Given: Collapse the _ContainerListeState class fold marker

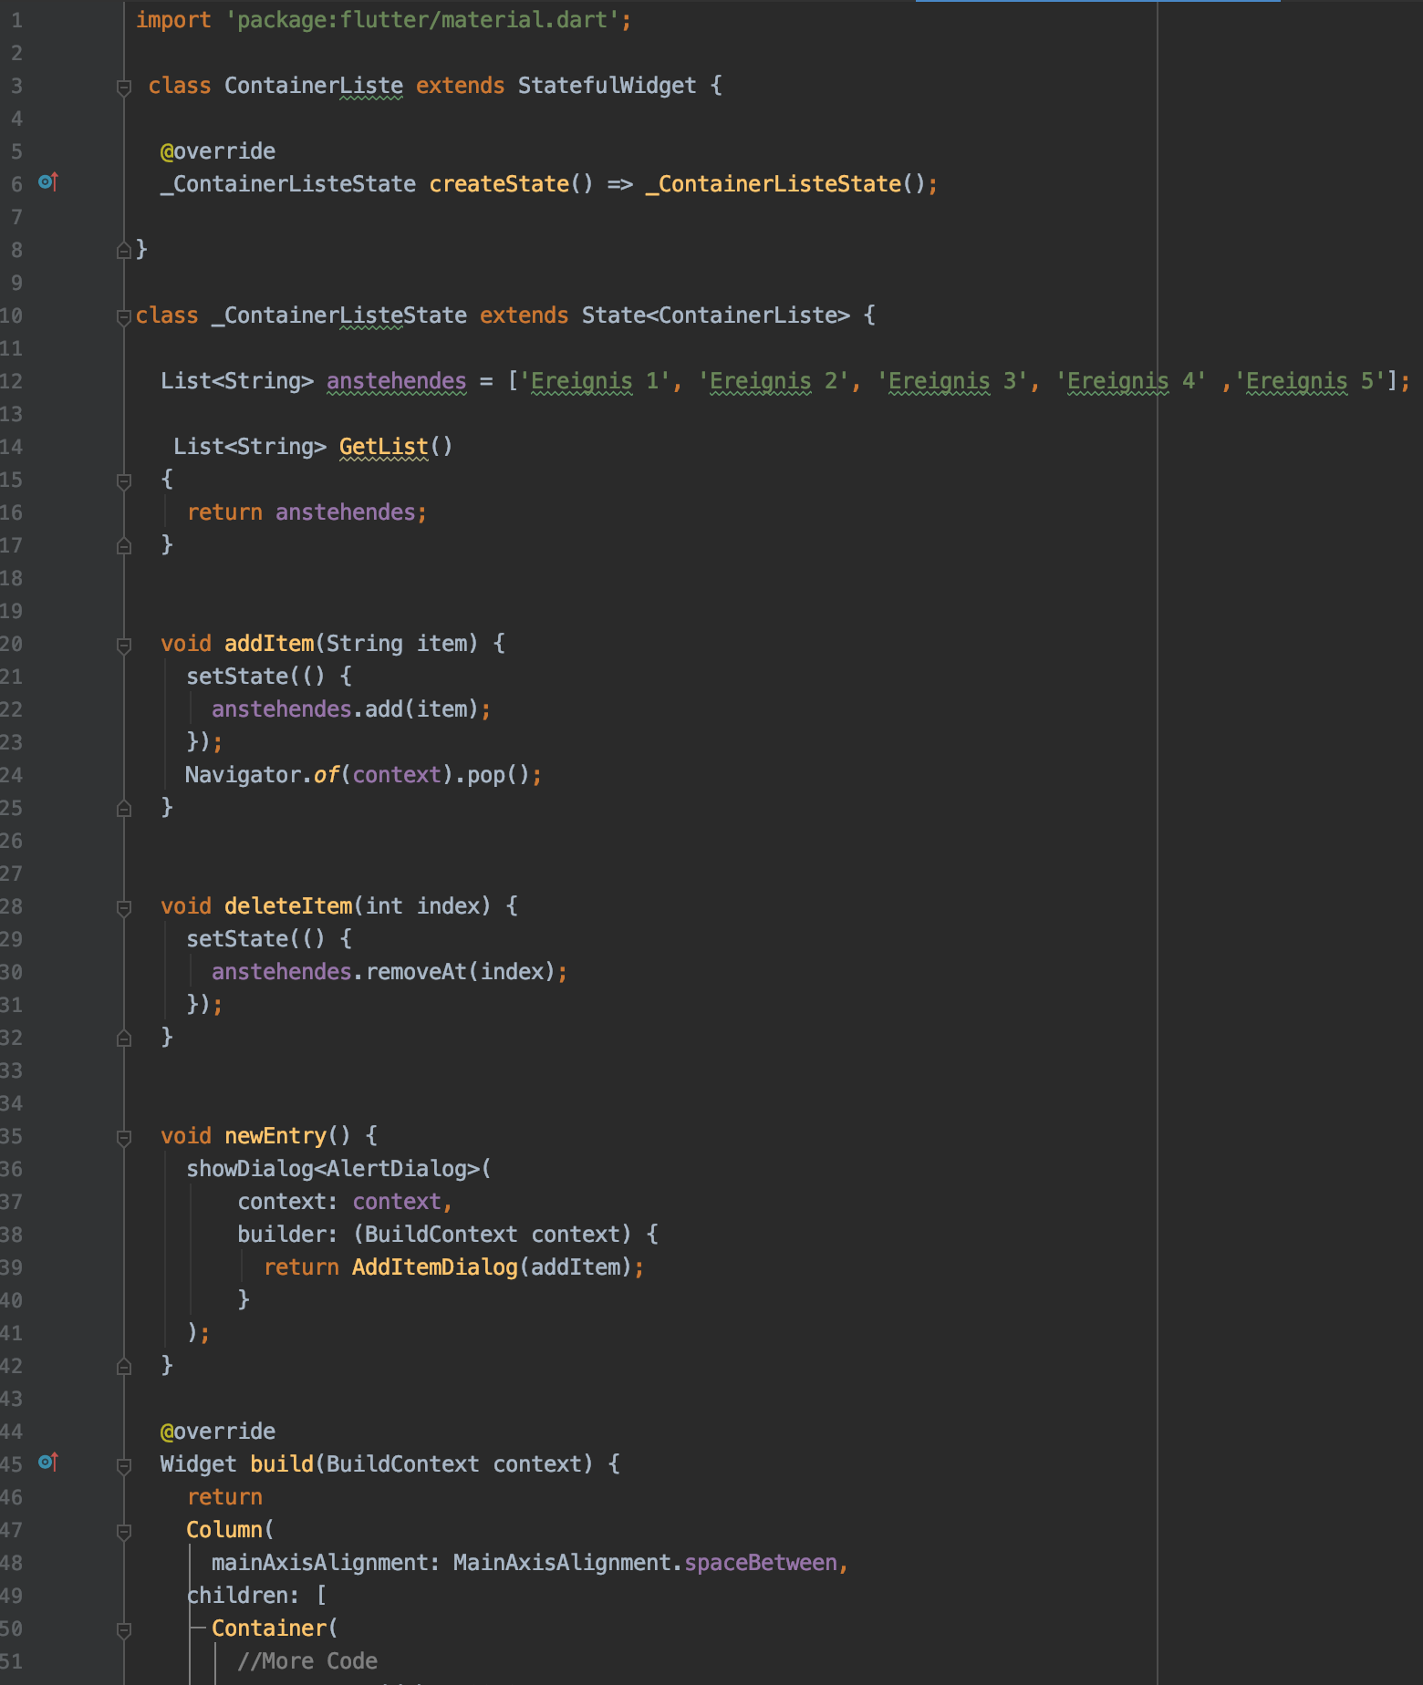Looking at the screenshot, I should tap(124, 317).
